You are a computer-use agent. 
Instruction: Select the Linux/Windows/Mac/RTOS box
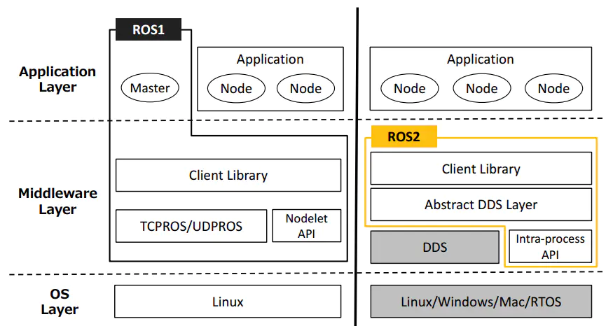[481, 302]
